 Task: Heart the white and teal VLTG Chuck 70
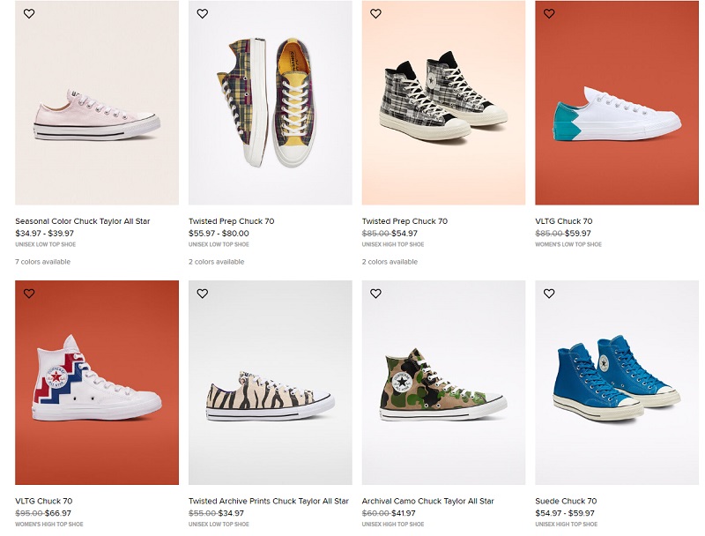[549, 14]
